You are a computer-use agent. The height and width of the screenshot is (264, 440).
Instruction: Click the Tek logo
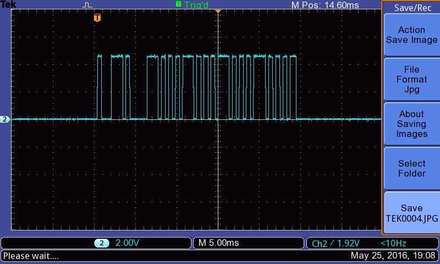(x=8, y=4)
